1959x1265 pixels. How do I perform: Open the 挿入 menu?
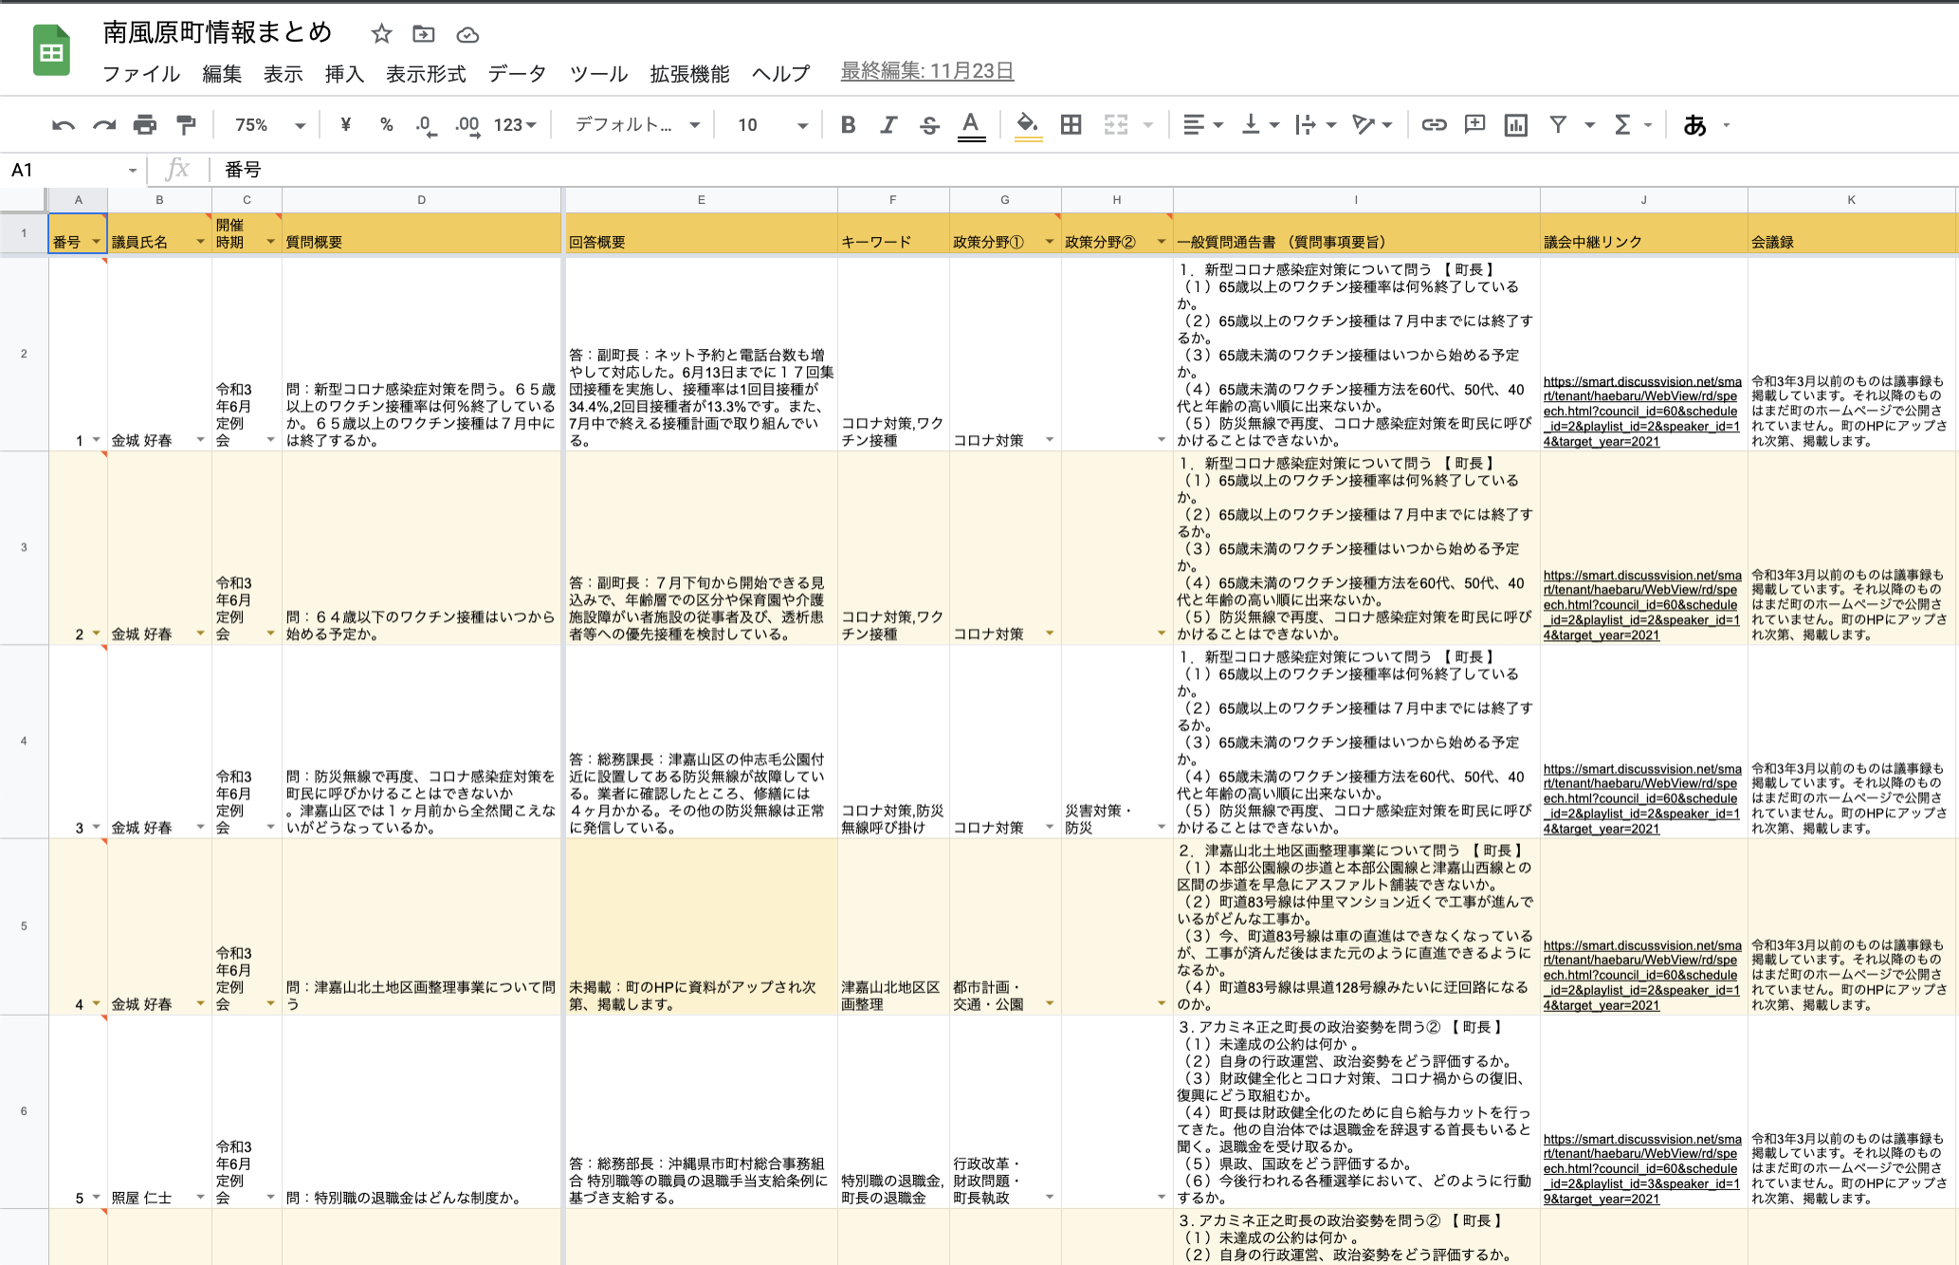tap(344, 74)
